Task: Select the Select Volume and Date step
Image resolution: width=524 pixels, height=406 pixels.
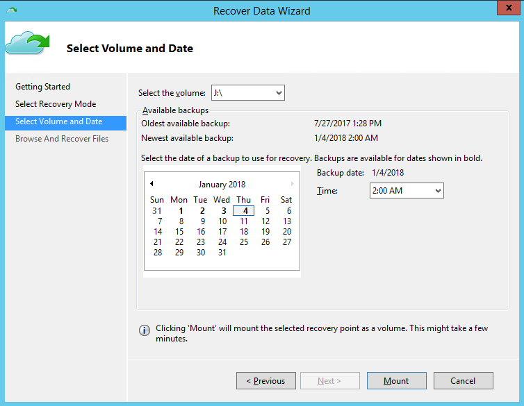Action: pyautogui.click(x=65, y=123)
